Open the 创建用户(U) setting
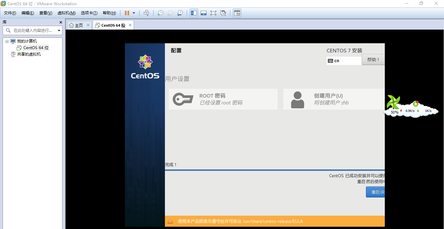Viewport: 444px width, 229px height. pyautogui.click(x=334, y=99)
